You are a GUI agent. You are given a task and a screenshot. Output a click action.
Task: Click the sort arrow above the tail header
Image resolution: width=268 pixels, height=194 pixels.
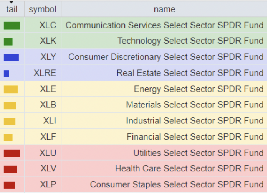pyautogui.click(x=12, y=2)
